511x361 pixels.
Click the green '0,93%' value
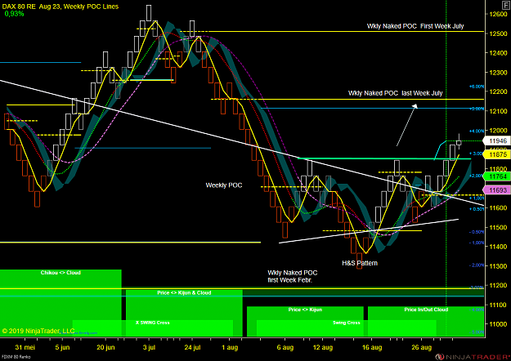coord(14,14)
